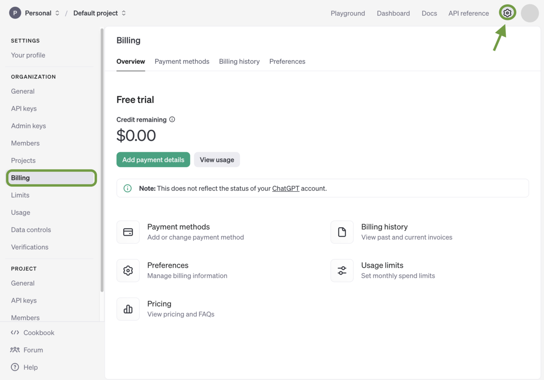
Task: Click the Pricing chart icon
Action: coord(128,308)
